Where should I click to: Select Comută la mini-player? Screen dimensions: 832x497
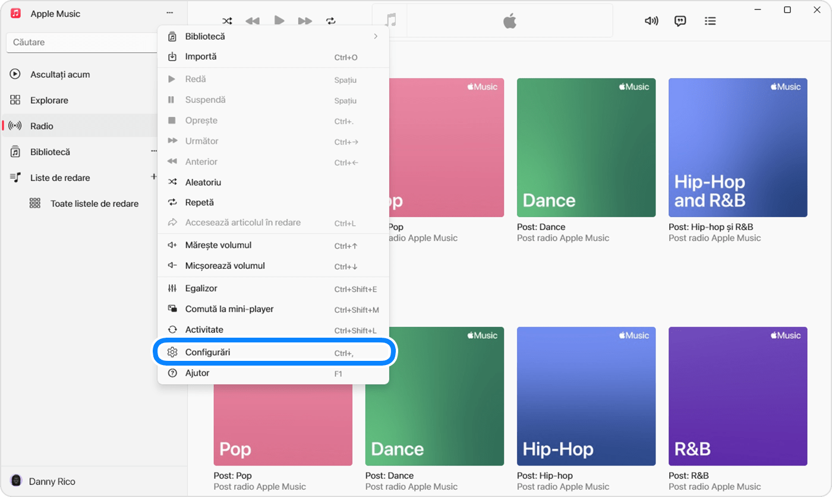pyautogui.click(x=273, y=309)
